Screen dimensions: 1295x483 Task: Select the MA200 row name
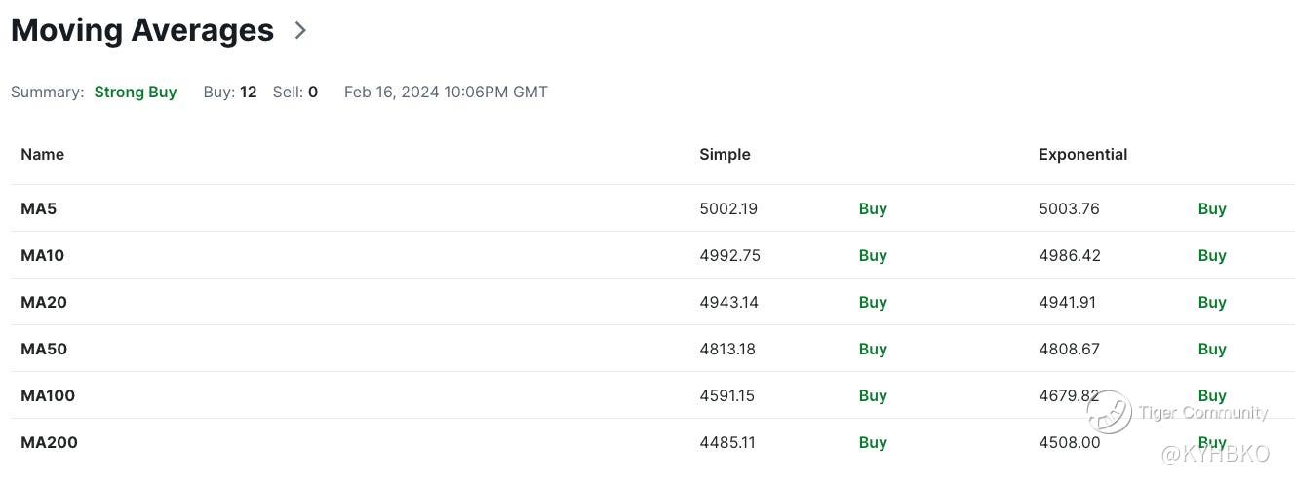pos(50,442)
